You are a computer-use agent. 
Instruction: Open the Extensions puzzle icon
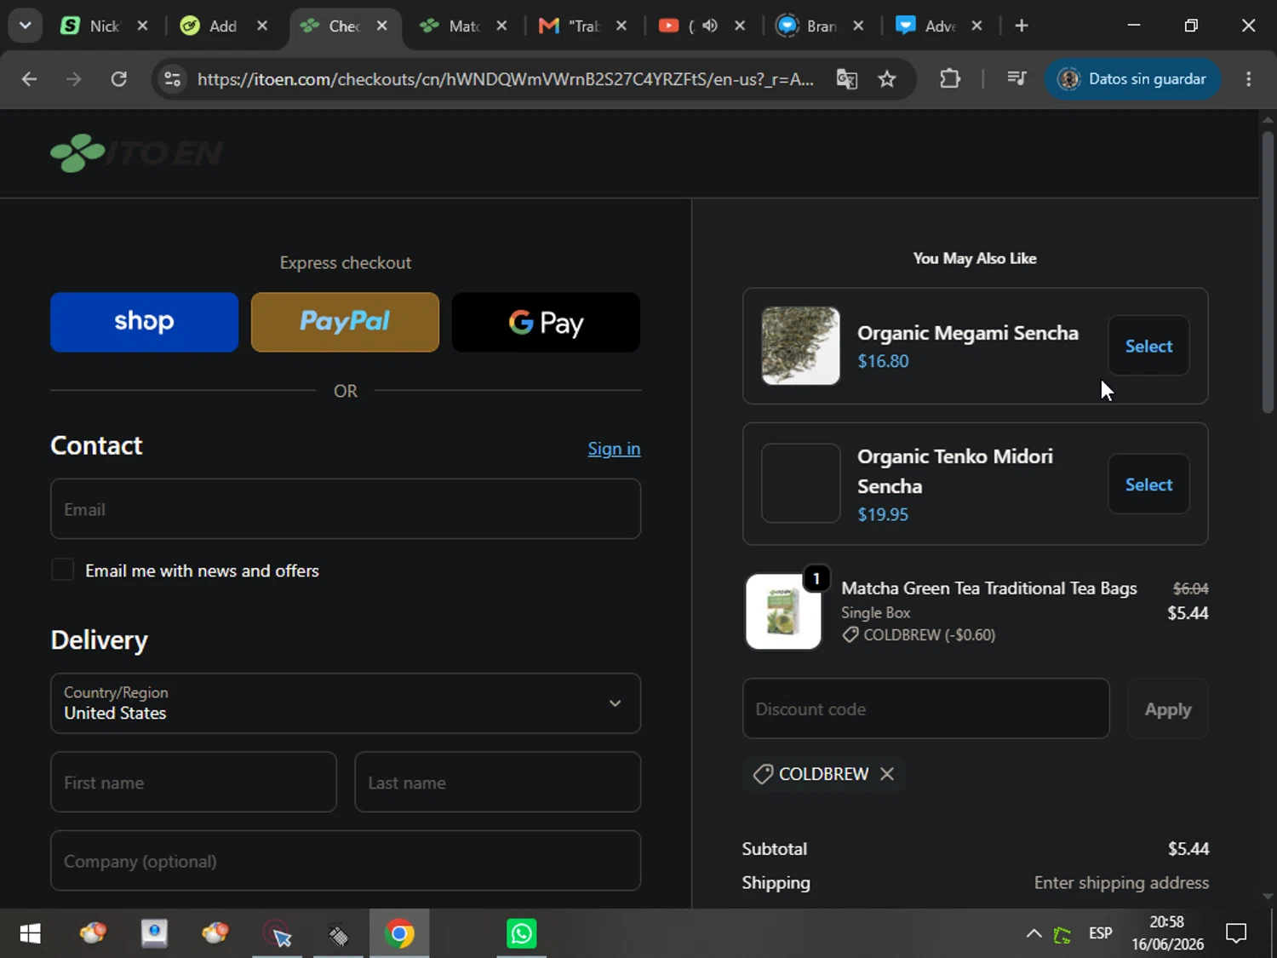(x=950, y=78)
